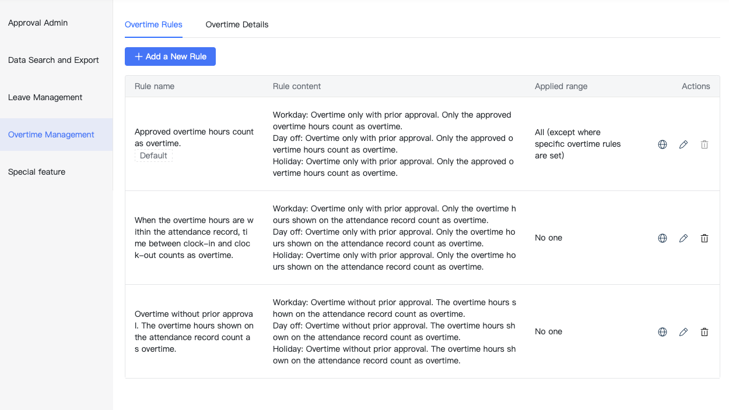Click Add a New Rule button
The height and width of the screenshot is (410, 729).
170,56
